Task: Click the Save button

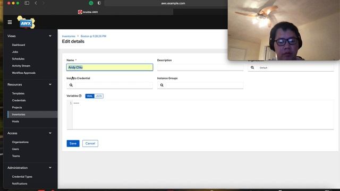Action: point(73,143)
